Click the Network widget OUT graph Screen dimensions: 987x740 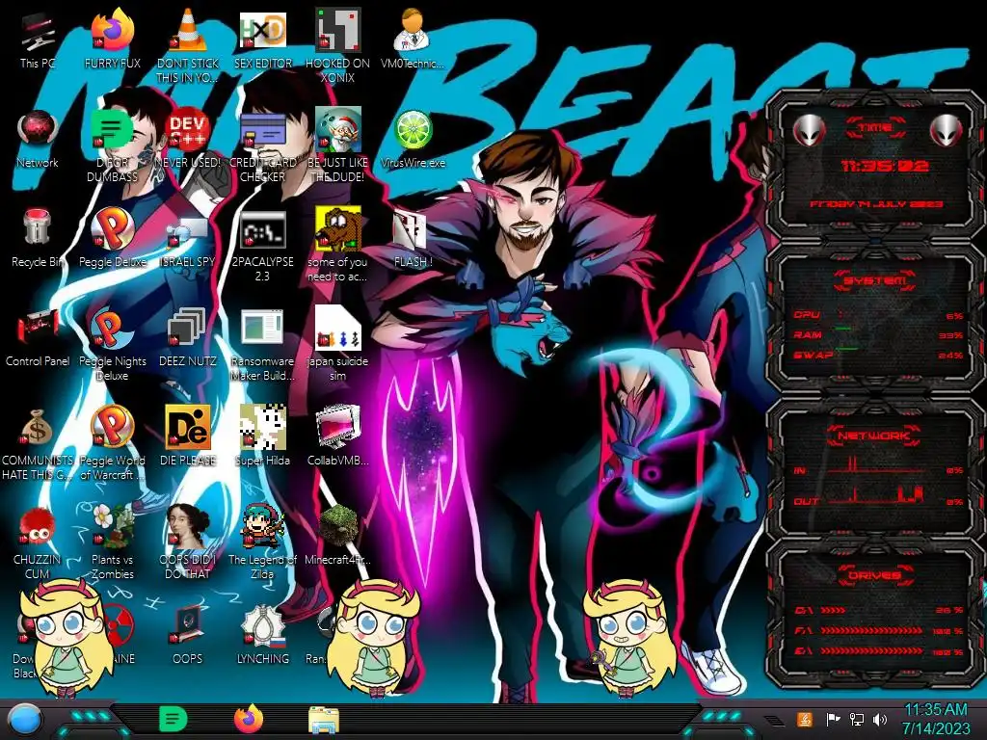877,496
